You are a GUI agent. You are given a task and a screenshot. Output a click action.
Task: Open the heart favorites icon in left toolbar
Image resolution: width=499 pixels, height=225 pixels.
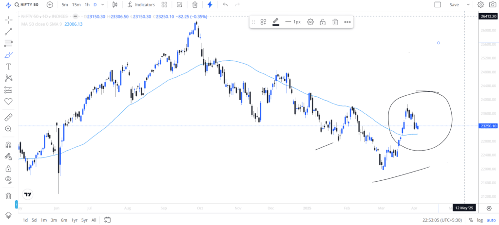(9, 101)
